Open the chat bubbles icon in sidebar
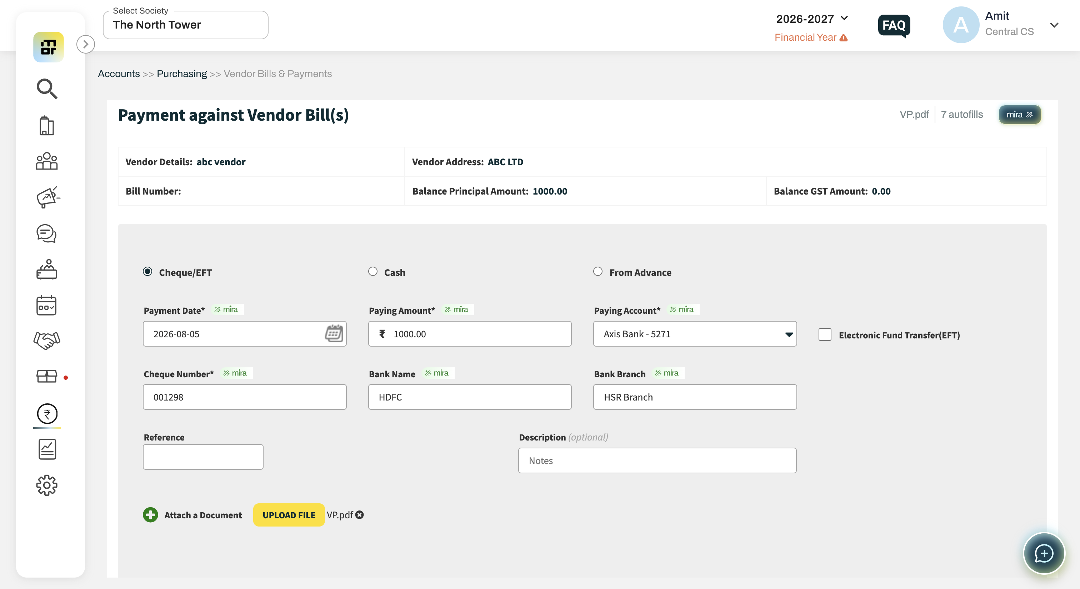Screen dimensions: 1080x589 (x=46, y=233)
